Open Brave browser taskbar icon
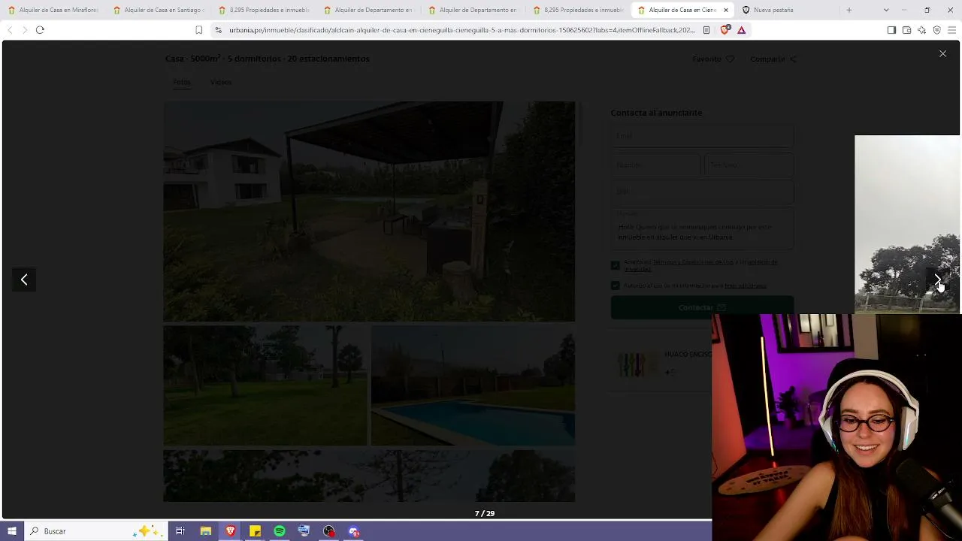The image size is (962, 541). click(x=230, y=531)
